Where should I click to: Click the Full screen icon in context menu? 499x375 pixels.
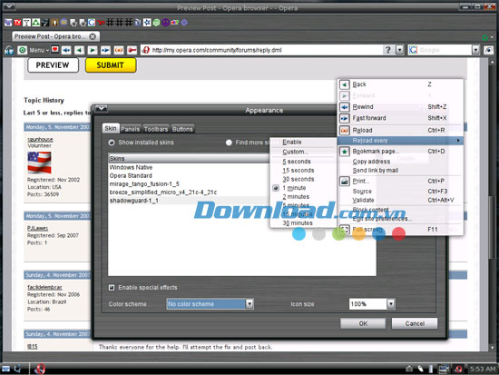(x=345, y=230)
